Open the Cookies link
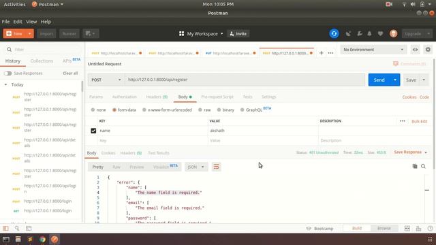The width and height of the screenshot is (436, 245). click(x=409, y=97)
